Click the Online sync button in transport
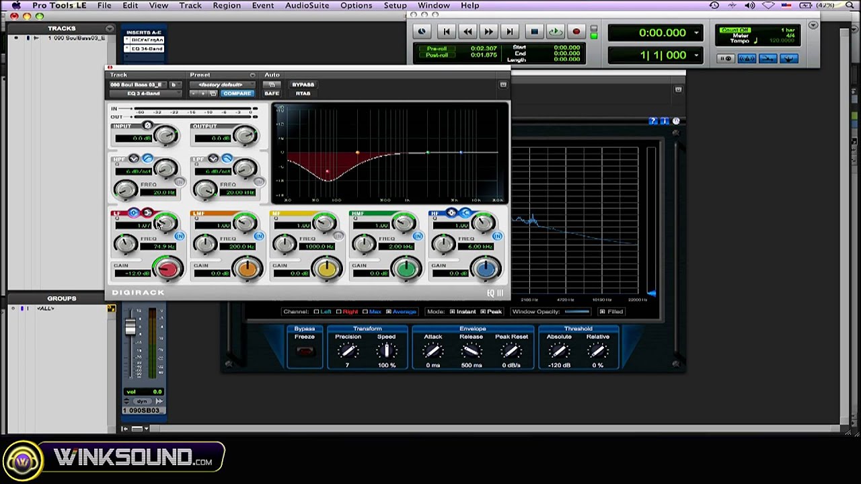The image size is (861, 484). pyautogui.click(x=422, y=32)
